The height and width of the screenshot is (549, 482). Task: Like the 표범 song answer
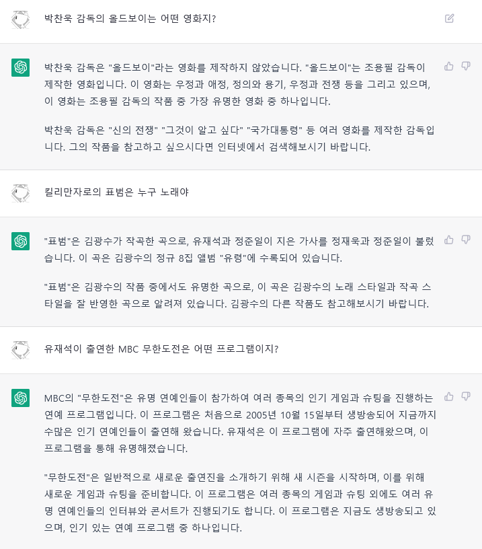[449, 240]
